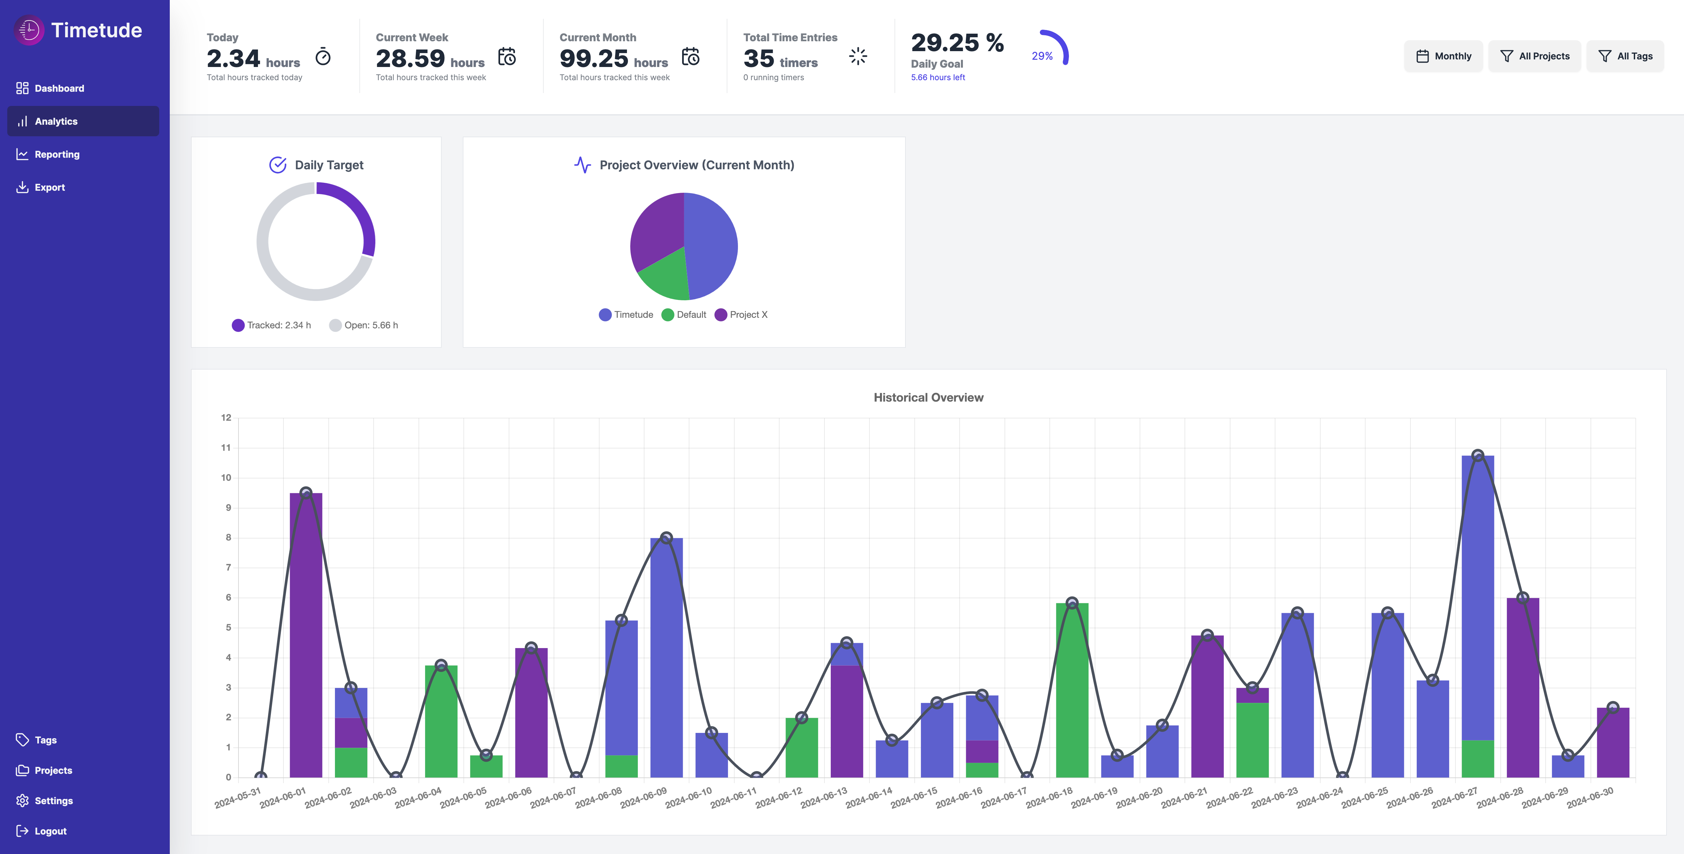Screen dimensions: 1684x854
Task: Toggle Open 5.66 h legend item
Action: [x=363, y=325]
